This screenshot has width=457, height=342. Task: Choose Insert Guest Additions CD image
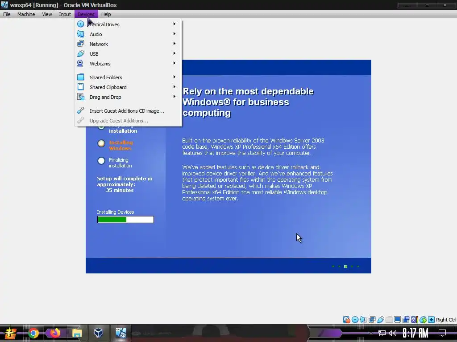point(128,111)
